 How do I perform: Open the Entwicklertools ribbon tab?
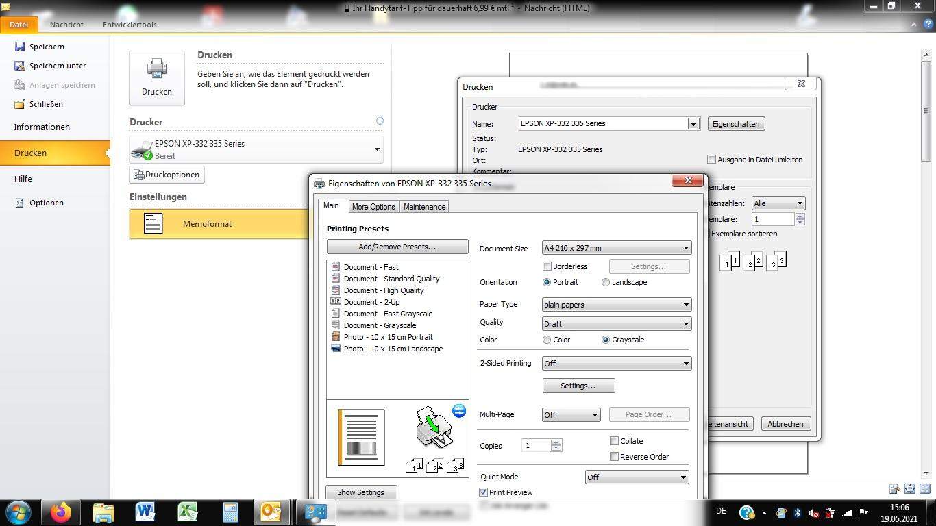[x=130, y=24]
